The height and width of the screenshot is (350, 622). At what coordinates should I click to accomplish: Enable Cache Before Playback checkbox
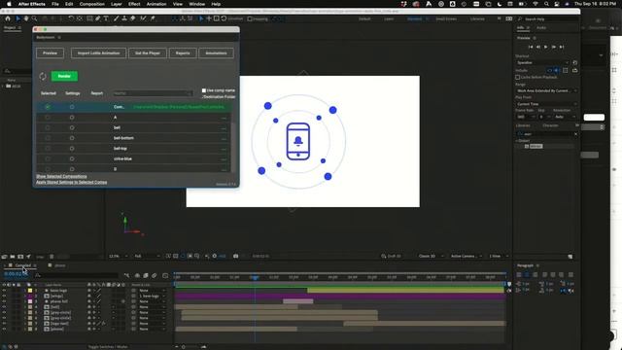tap(518, 77)
